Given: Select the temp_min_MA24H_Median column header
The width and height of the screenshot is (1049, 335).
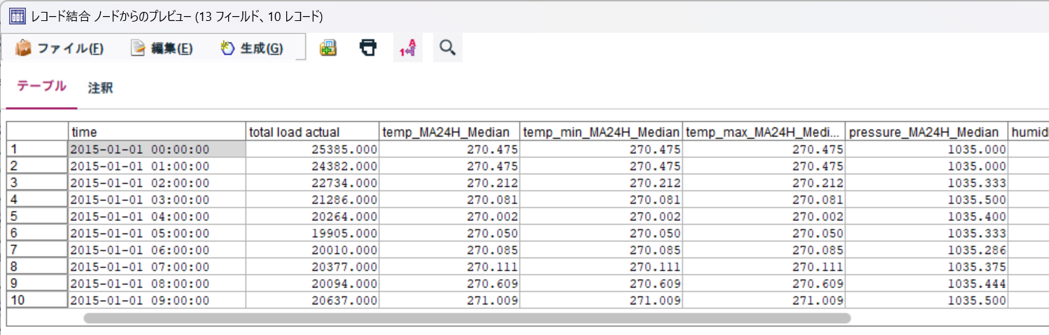Looking at the screenshot, I should pos(601,131).
